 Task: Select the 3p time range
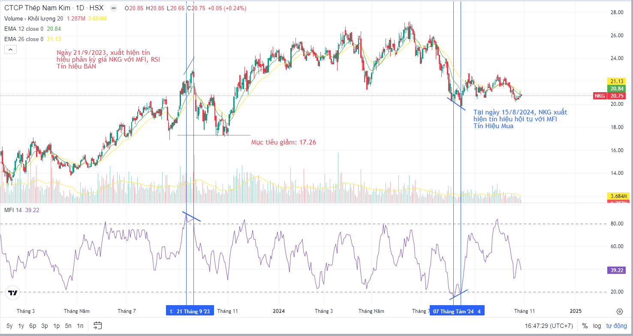45,326
